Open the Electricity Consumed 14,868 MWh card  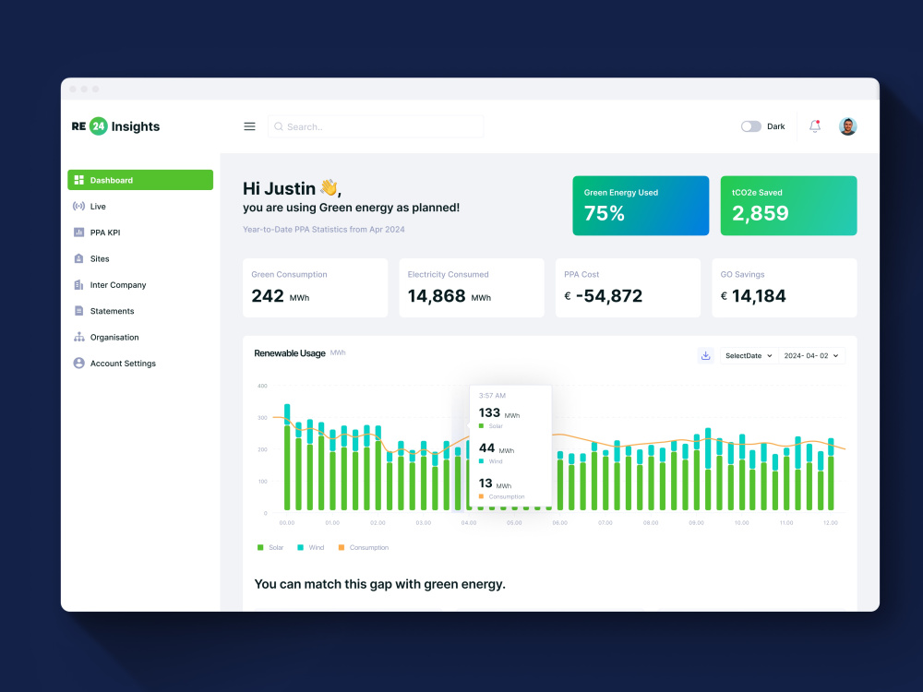click(472, 288)
